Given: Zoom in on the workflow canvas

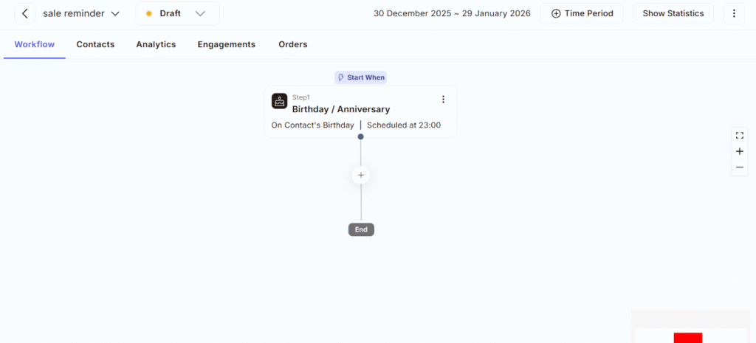Looking at the screenshot, I should pos(739,151).
